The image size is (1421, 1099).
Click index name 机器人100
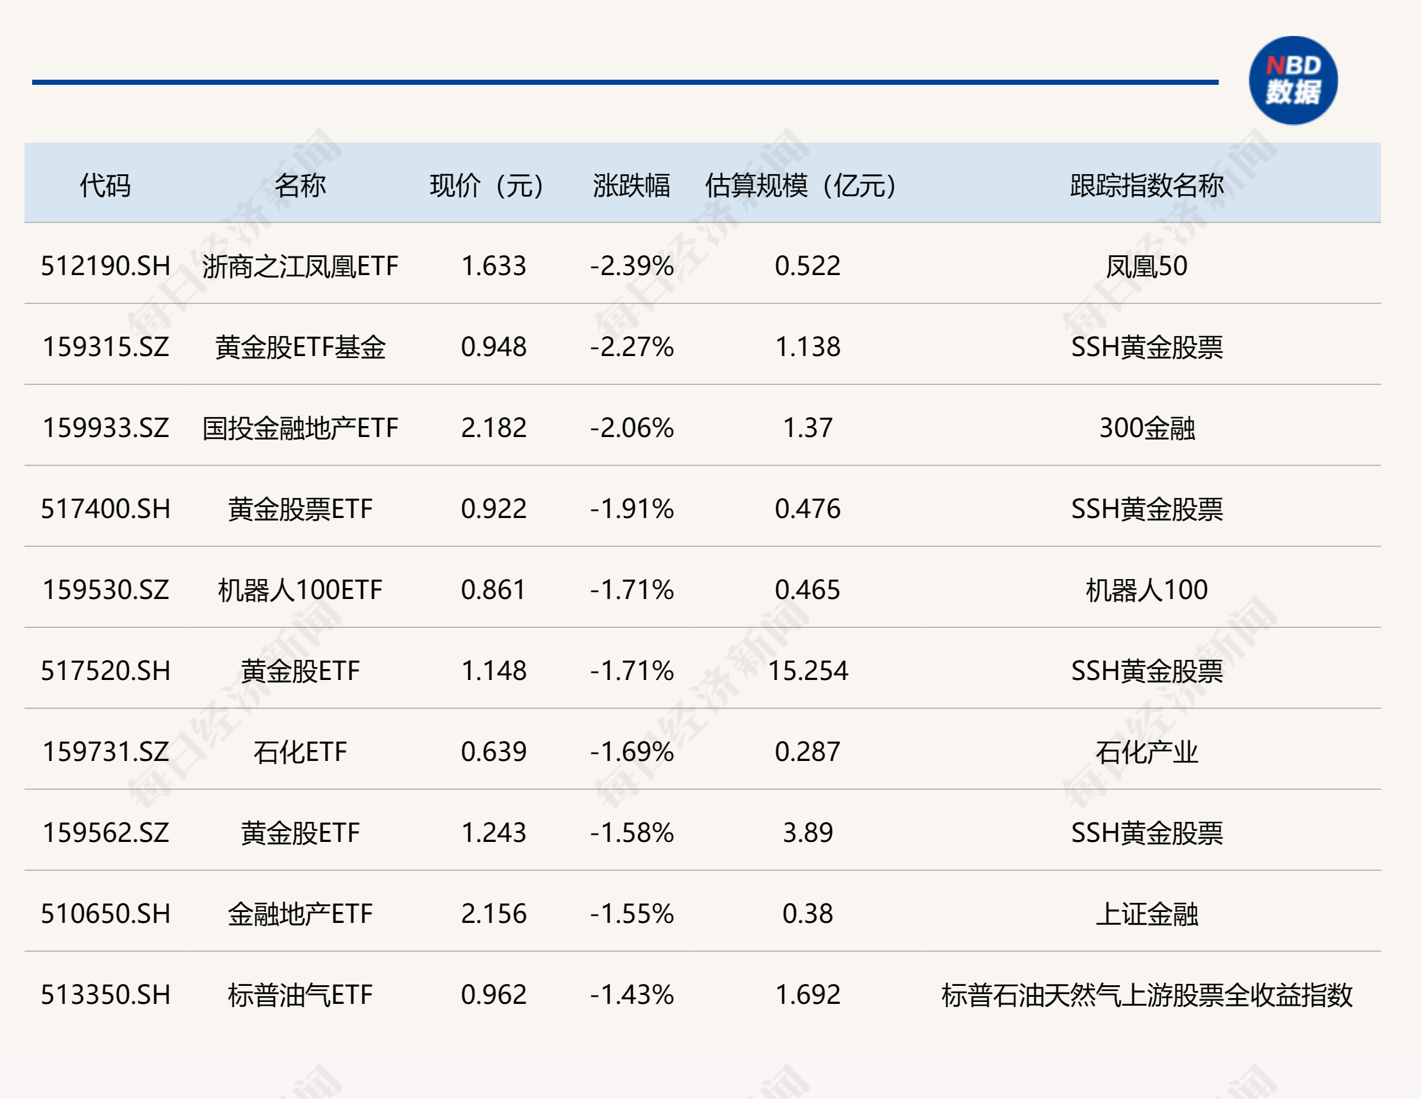pos(1147,590)
